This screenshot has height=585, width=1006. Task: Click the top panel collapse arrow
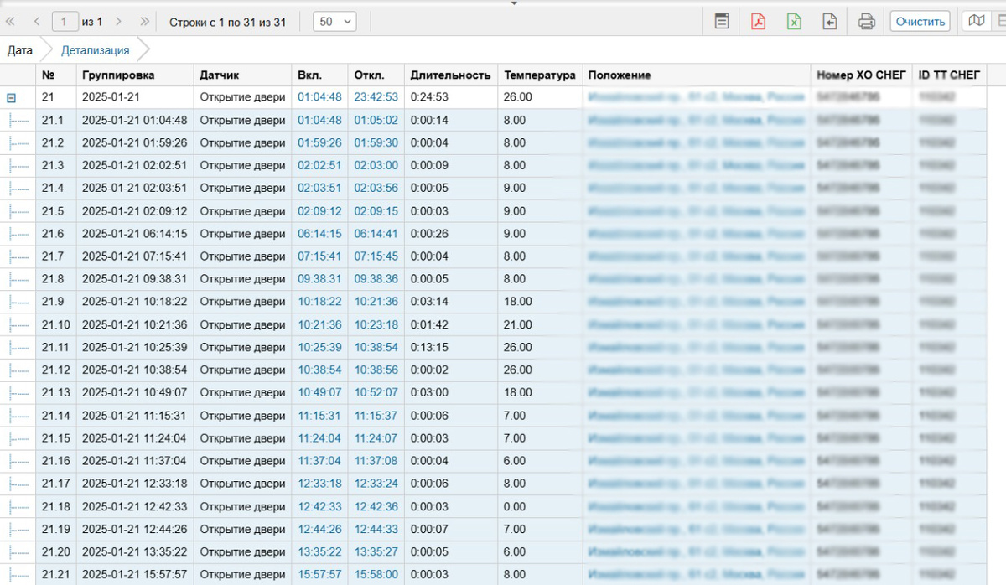(x=514, y=3)
